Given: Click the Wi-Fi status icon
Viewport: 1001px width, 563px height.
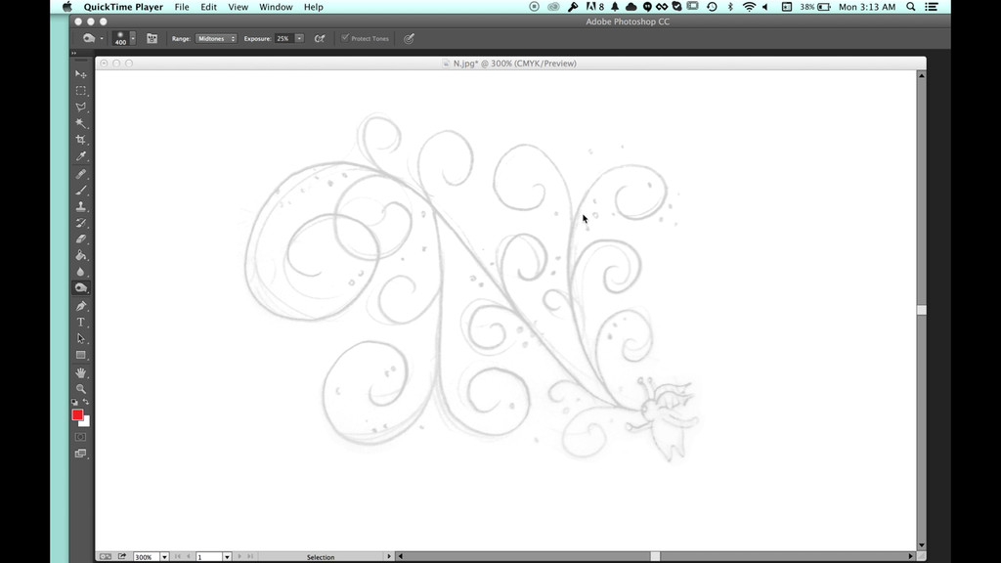Looking at the screenshot, I should [x=749, y=7].
